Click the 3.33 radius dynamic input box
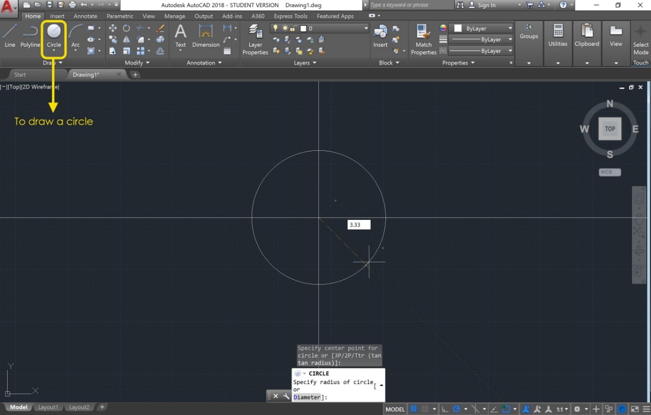Screen dimensions: 651x415 (359, 225)
